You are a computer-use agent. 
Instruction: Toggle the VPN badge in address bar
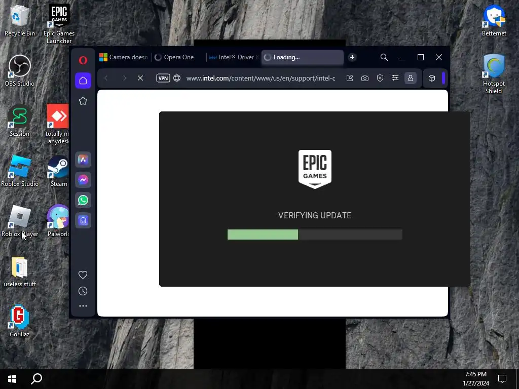163,78
